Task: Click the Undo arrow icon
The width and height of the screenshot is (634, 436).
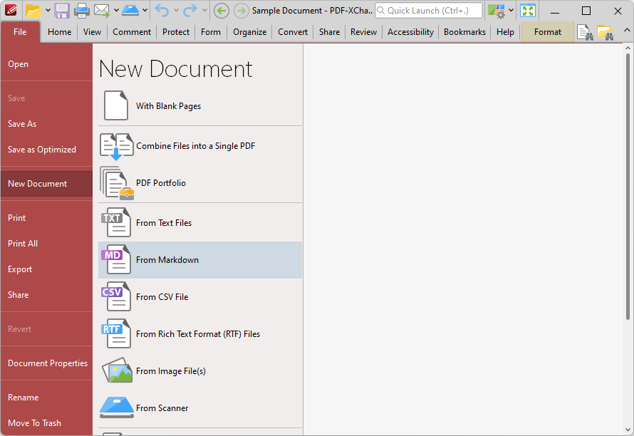Action: coord(162,11)
